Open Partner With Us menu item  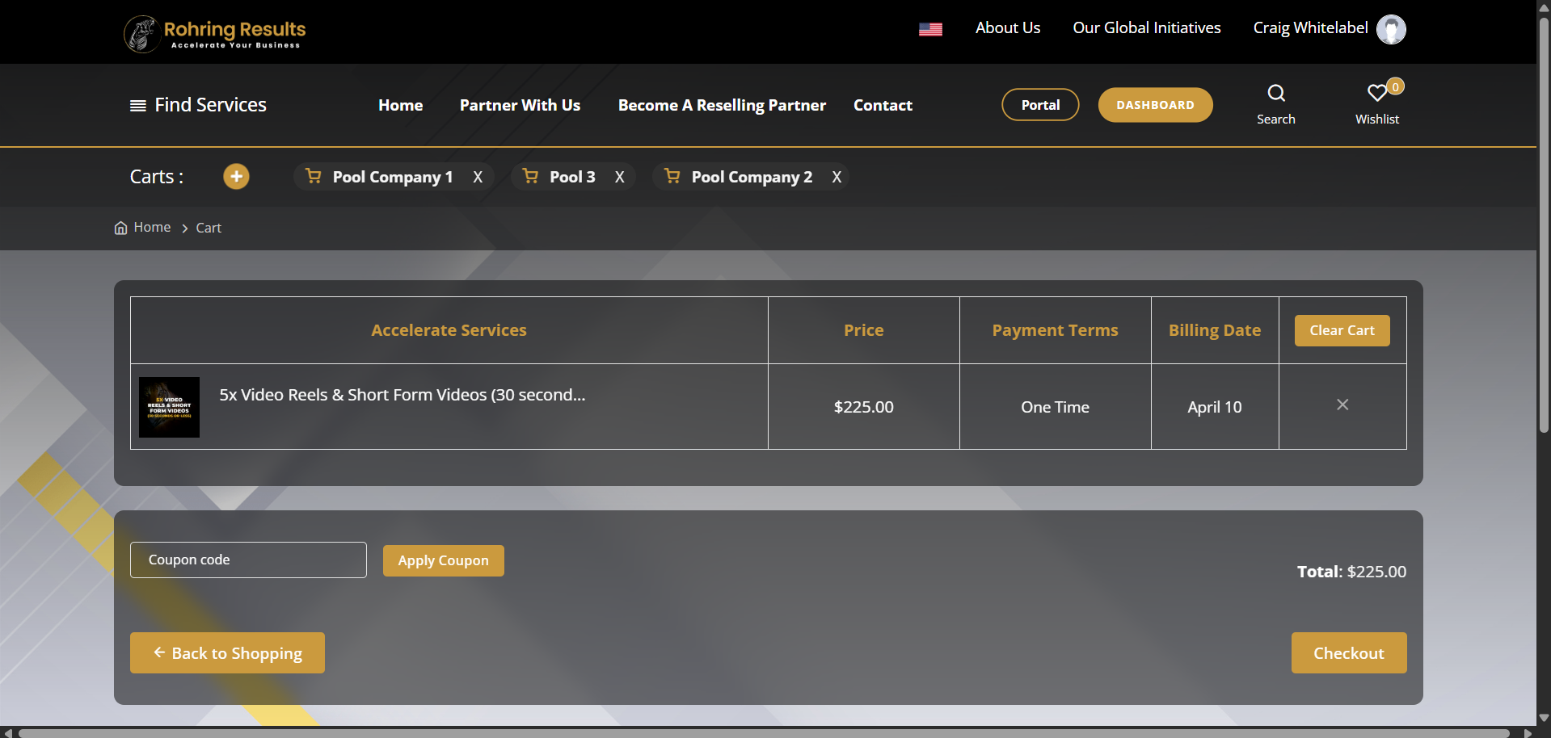(520, 106)
